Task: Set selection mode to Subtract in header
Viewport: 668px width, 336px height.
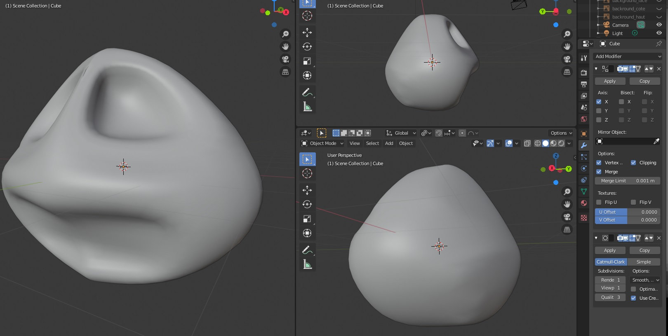Action: click(x=352, y=133)
